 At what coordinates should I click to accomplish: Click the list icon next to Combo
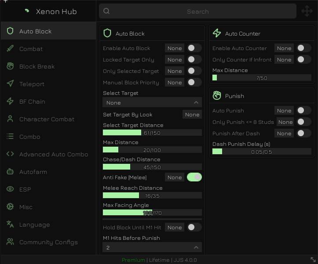tap(10, 136)
